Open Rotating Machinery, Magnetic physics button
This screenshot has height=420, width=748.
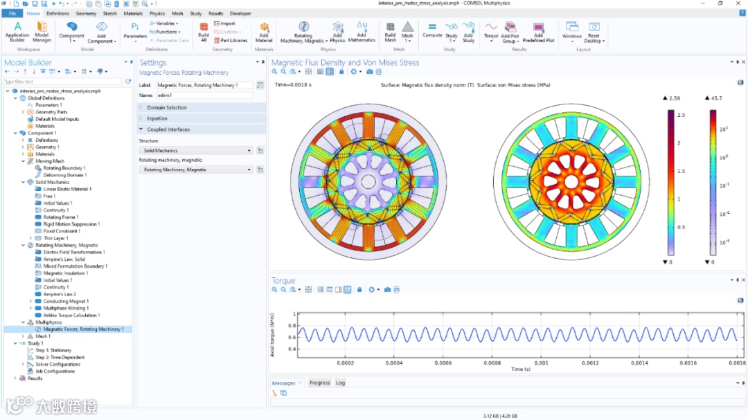[x=303, y=32]
